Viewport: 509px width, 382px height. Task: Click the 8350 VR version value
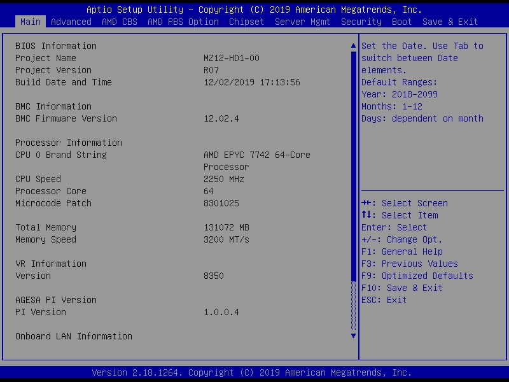tap(214, 276)
